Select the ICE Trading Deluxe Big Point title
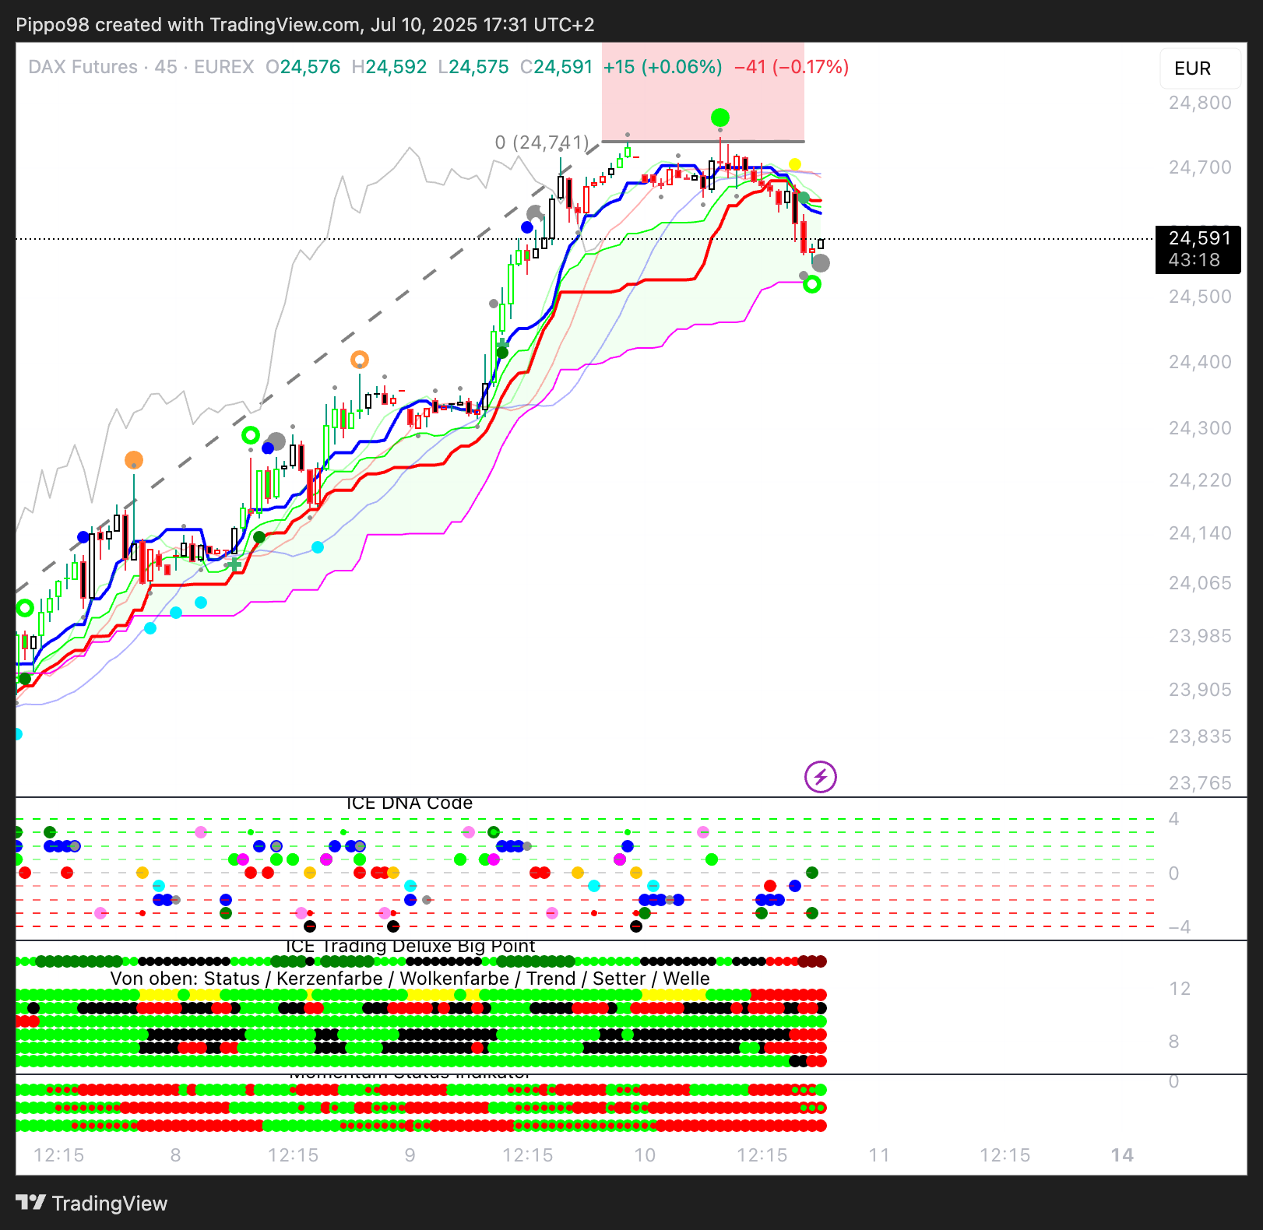The image size is (1263, 1230). tap(410, 947)
